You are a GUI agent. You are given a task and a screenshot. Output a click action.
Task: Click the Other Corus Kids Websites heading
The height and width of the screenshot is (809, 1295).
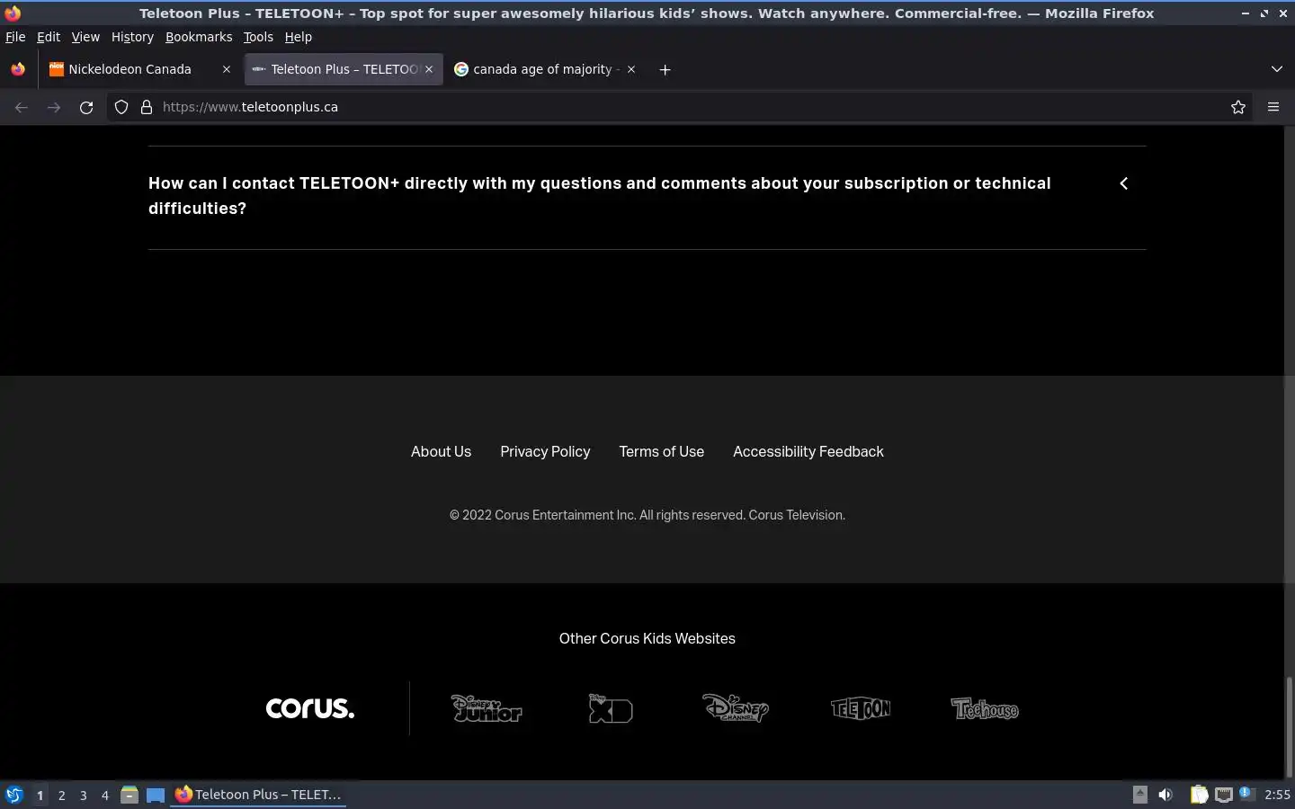click(647, 638)
